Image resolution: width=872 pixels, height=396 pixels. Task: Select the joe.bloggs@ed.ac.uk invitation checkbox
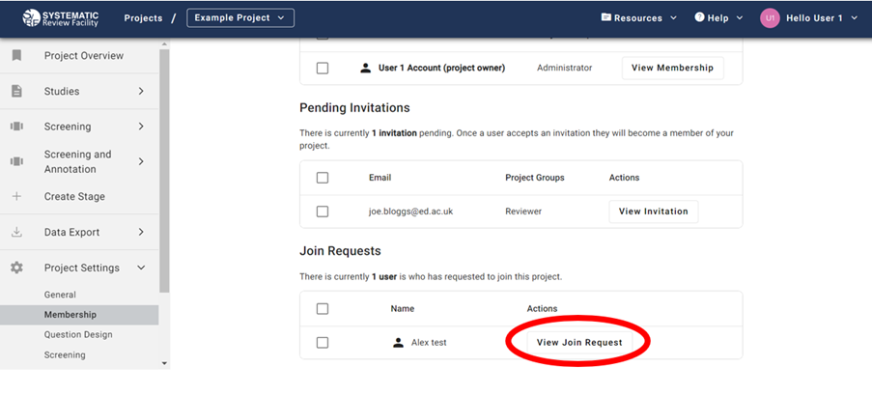[323, 212]
